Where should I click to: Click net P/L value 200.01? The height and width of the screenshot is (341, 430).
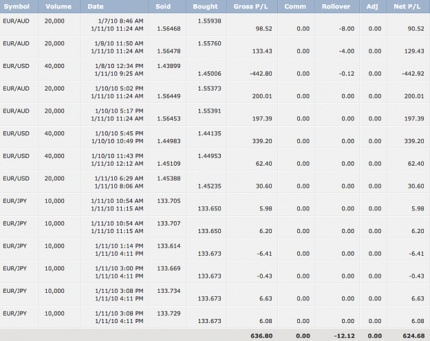coord(414,96)
